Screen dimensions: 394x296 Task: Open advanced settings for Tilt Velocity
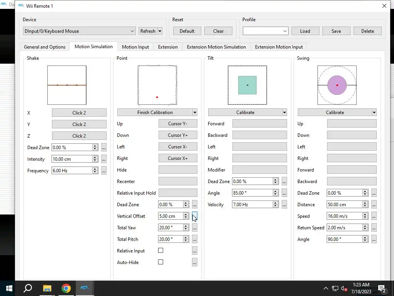[x=284, y=205]
